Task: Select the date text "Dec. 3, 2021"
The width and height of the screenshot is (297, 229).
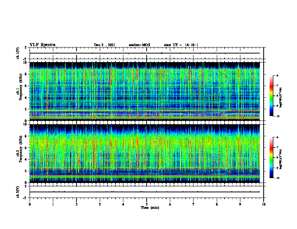Action: pyautogui.click(x=105, y=45)
